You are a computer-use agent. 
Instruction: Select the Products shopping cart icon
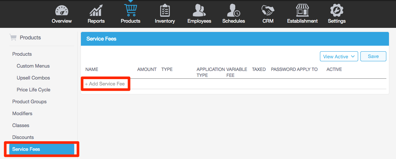131,10
